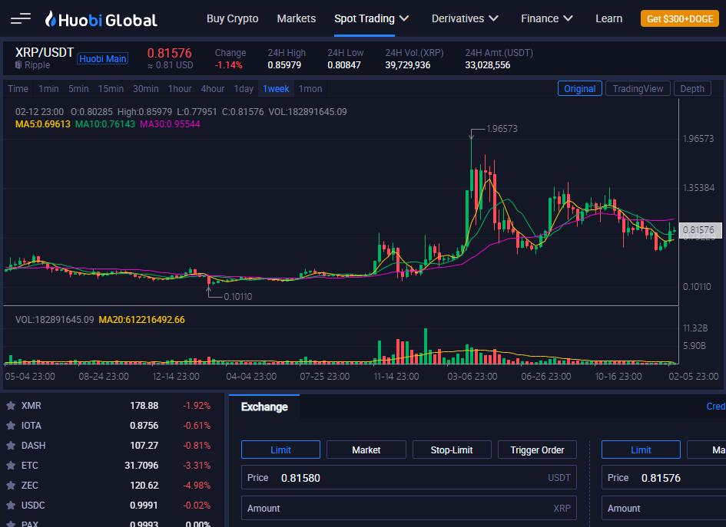Click the Change value -1.14%
726x527 pixels.
point(229,65)
